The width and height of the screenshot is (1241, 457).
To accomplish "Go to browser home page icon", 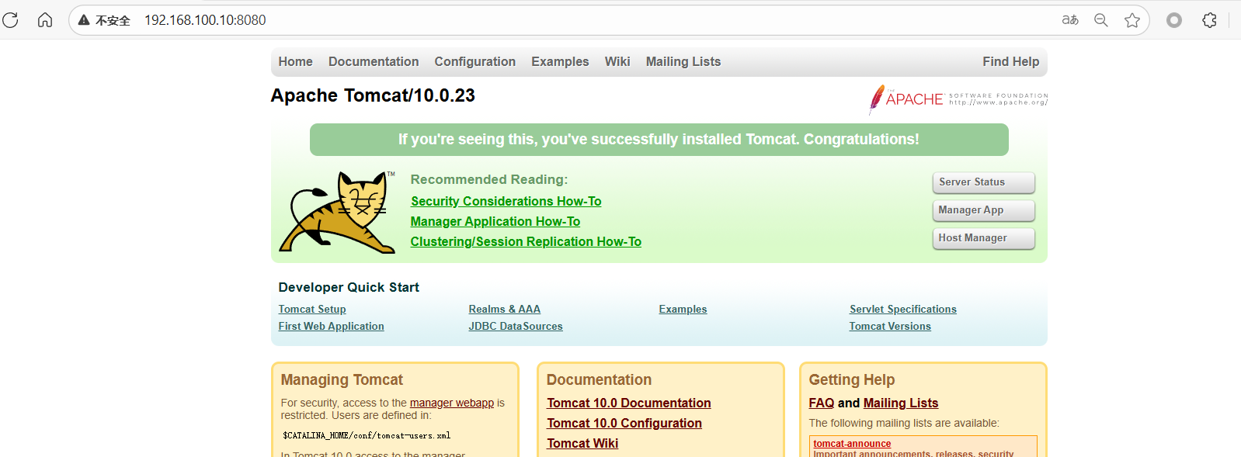I will [45, 20].
